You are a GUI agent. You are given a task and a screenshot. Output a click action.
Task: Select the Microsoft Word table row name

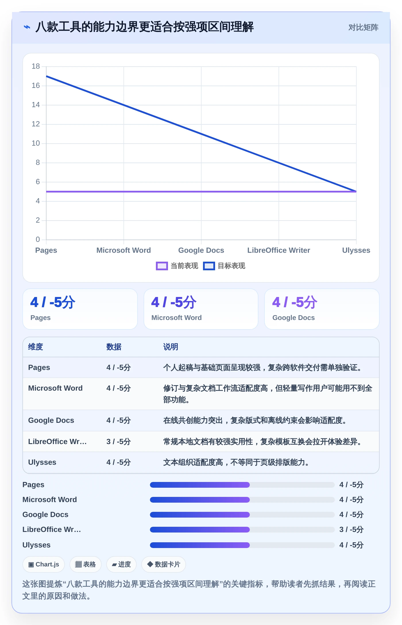coord(55,388)
